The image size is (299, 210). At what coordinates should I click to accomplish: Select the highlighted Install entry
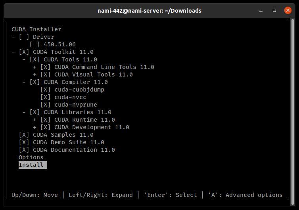coord(33,165)
